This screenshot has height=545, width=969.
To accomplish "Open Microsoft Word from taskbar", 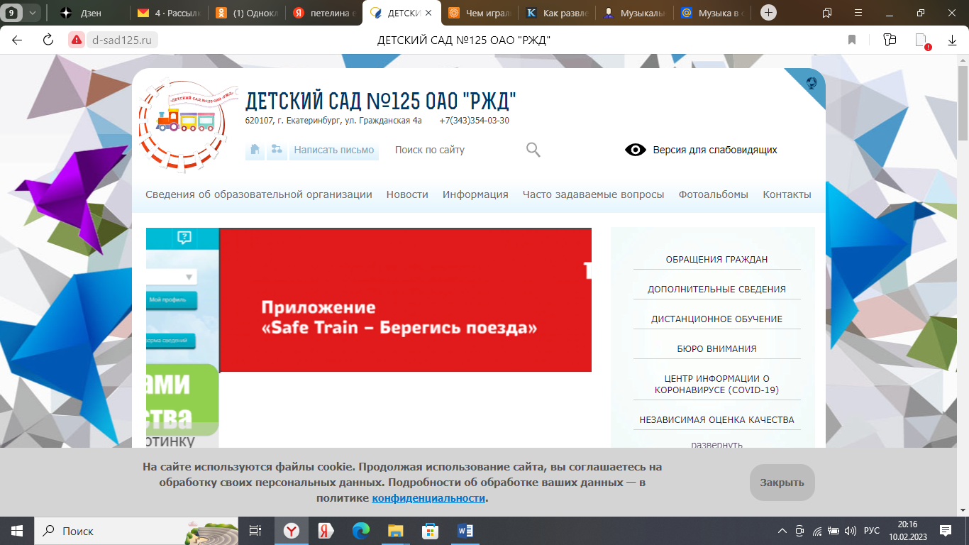I will [x=465, y=531].
